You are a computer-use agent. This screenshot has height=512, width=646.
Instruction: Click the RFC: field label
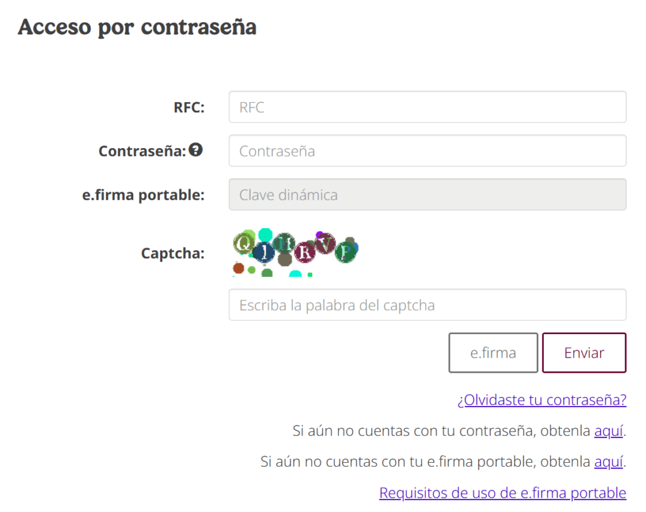coord(189,108)
